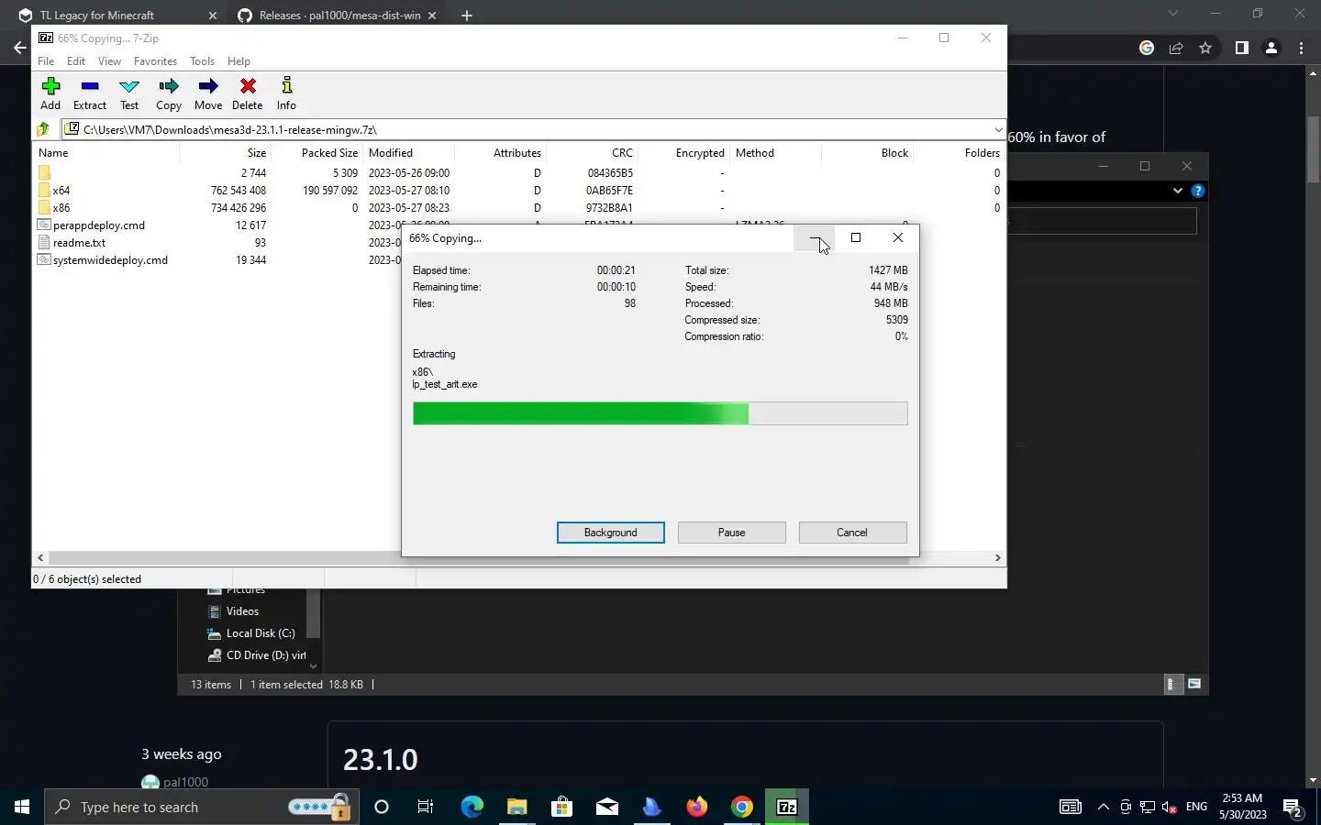Open Mail app from taskbar
This screenshot has height=825, width=1321.
point(606,807)
